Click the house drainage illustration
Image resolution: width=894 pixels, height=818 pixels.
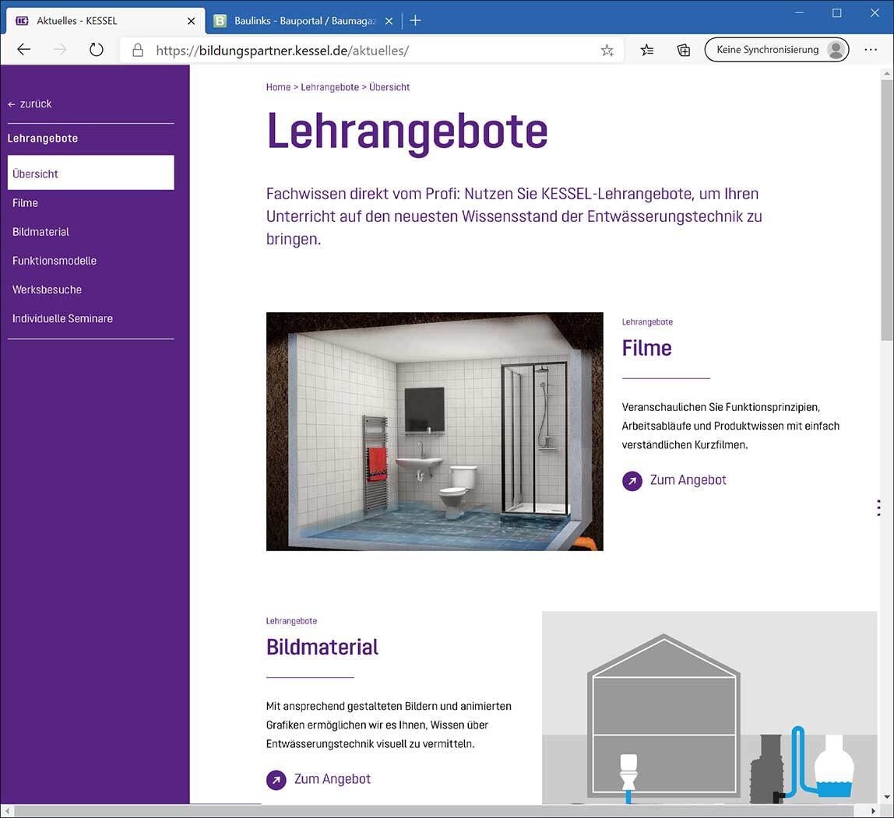tap(709, 707)
